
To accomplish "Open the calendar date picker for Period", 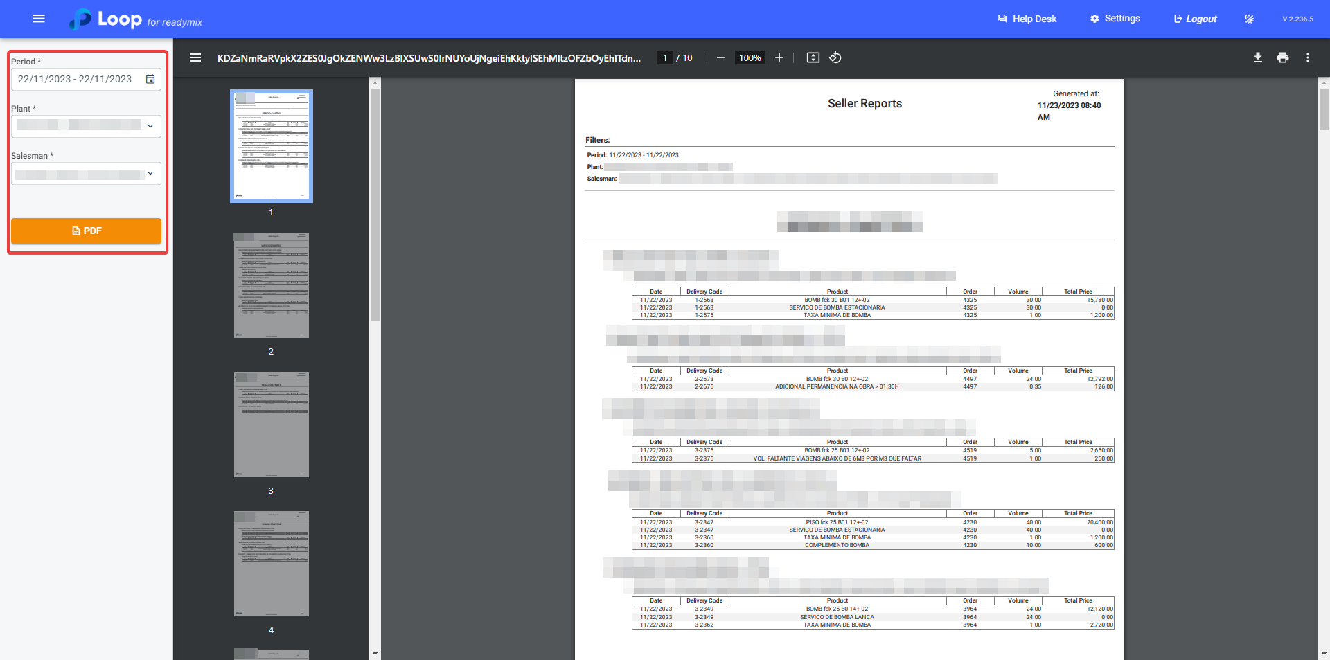I will point(150,79).
